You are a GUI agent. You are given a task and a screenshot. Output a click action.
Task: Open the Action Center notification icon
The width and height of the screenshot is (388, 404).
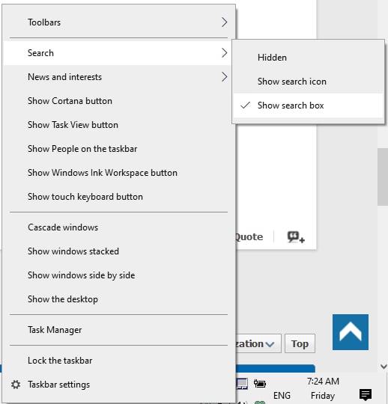point(366,395)
